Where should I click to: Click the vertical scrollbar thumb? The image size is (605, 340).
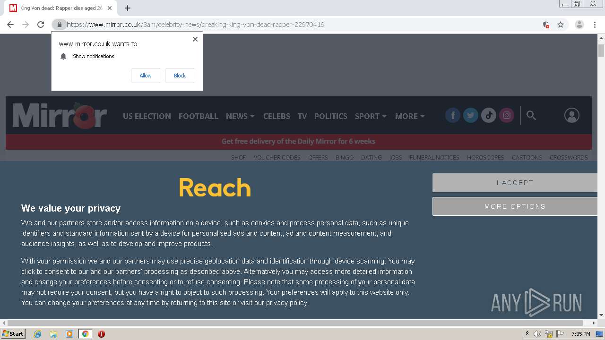[601, 51]
